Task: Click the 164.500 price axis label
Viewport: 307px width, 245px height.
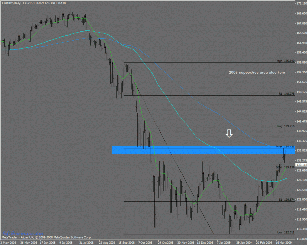Action: click(302, 33)
